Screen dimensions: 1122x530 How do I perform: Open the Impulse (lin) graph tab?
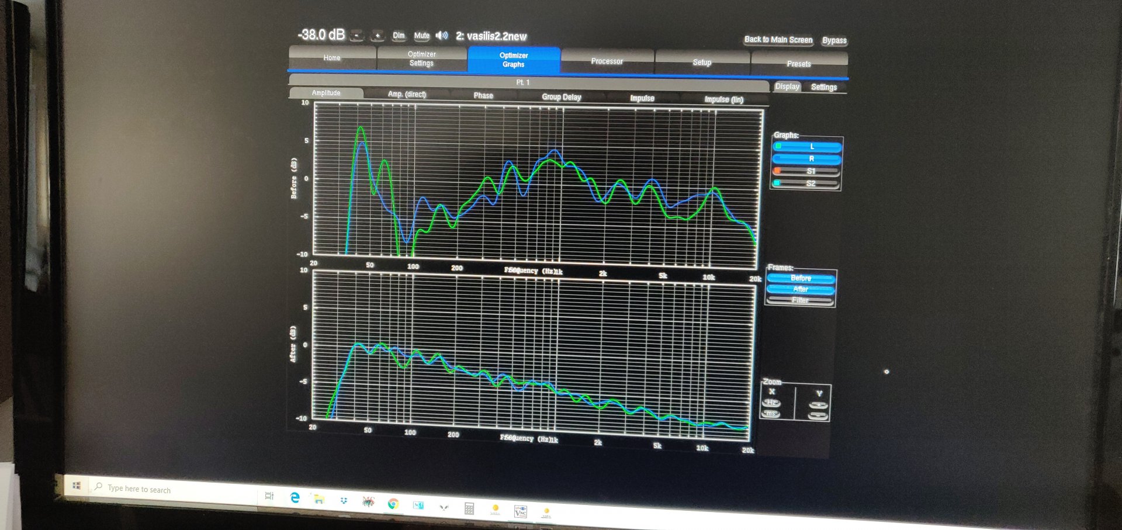pyautogui.click(x=723, y=99)
